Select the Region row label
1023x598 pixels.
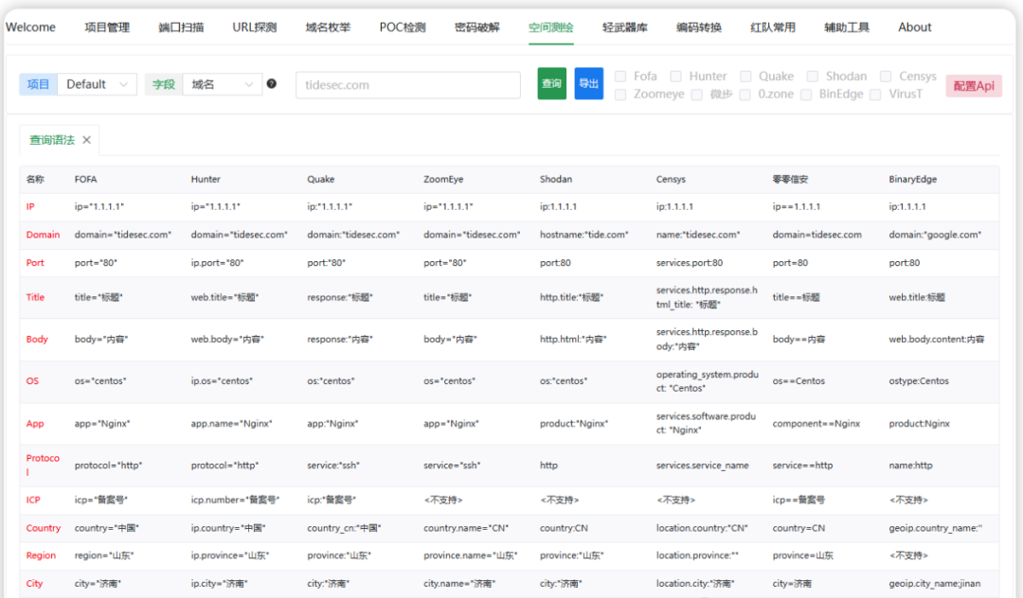[41, 555]
